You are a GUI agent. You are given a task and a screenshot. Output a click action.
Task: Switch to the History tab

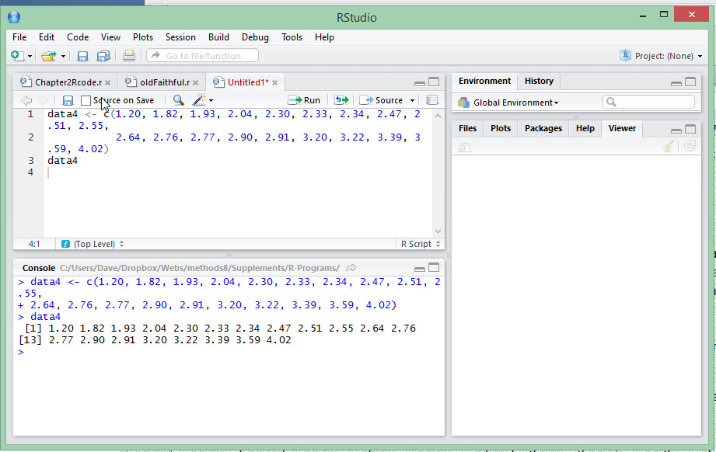click(539, 82)
